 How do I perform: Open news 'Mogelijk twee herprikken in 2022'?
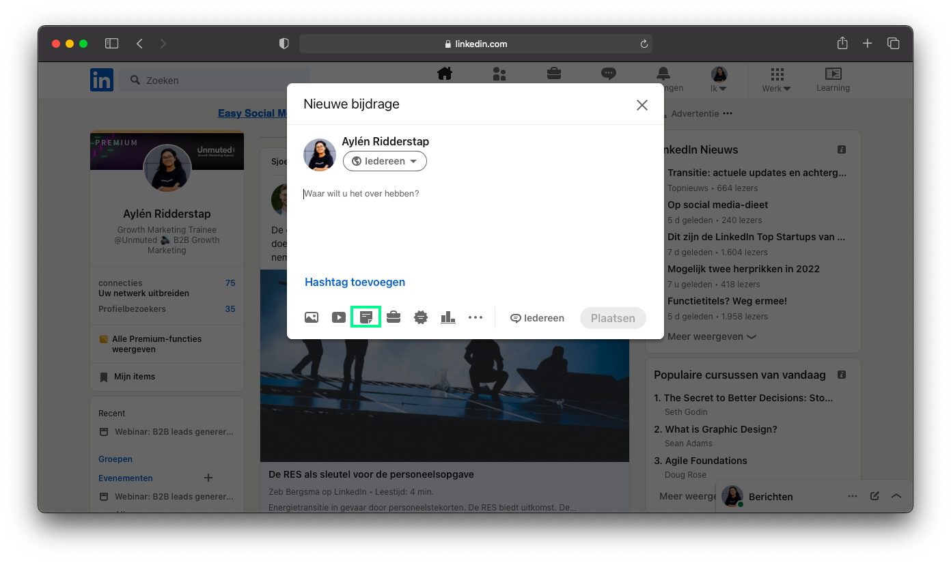tap(743, 269)
